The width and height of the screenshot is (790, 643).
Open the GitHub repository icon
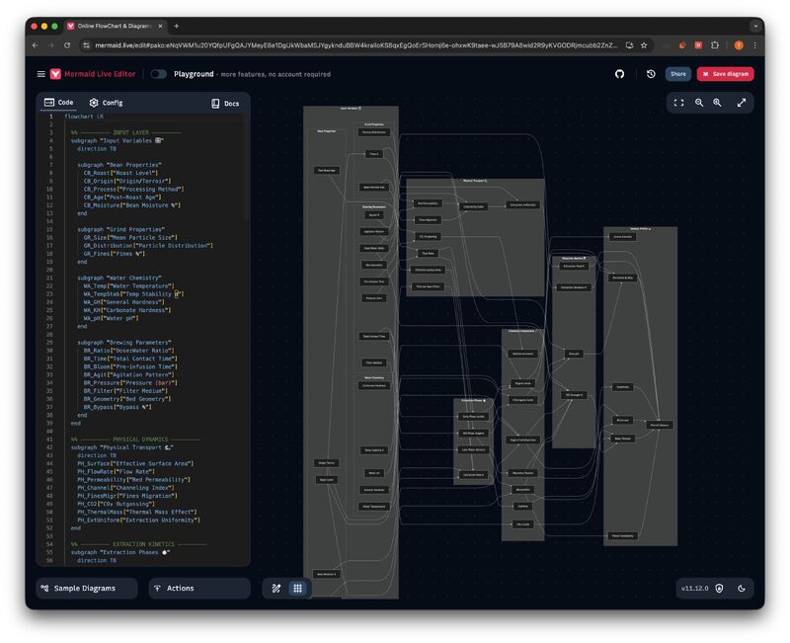coord(619,74)
